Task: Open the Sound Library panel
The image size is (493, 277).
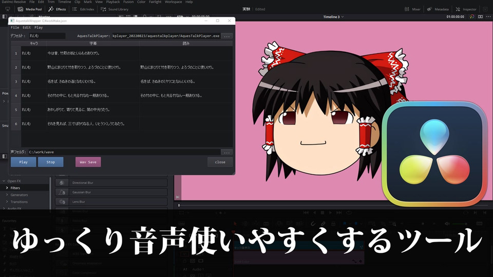Action: tap(115, 9)
